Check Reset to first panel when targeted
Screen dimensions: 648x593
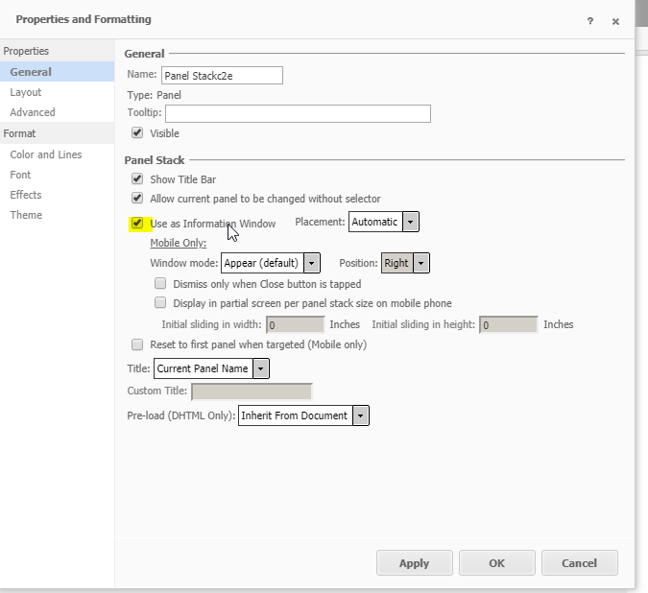tap(137, 344)
